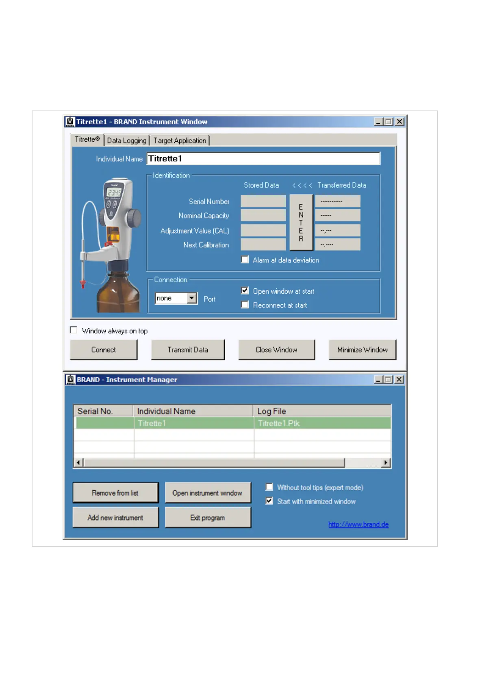Click Stored Data Next Calibration field
This screenshot has height=684, width=484.
pyautogui.click(x=263, y=245)
